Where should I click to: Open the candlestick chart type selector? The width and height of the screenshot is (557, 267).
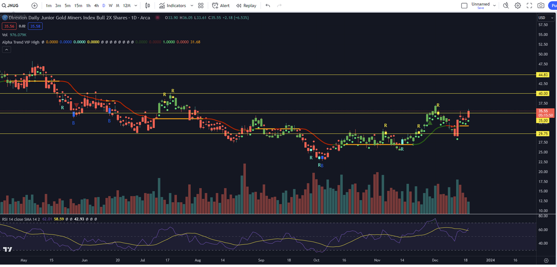148,6
